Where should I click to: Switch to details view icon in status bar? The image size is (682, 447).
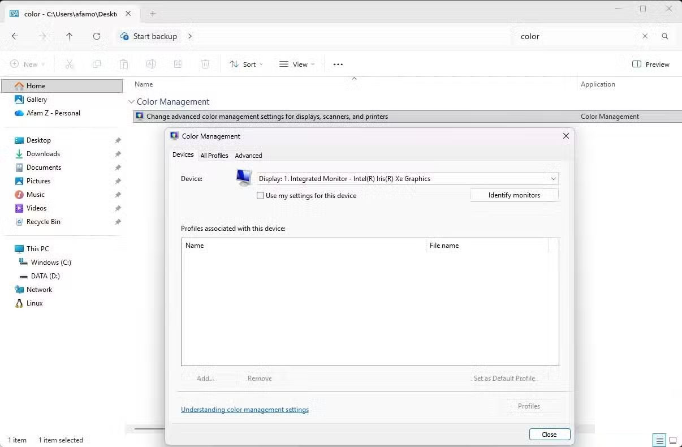pyautogui.click(x=659, y=440)
